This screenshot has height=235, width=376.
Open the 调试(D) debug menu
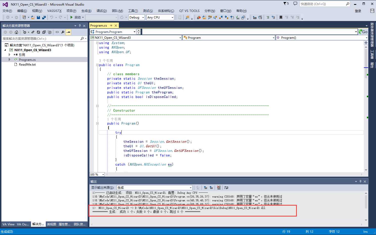[x=102, y=11]
